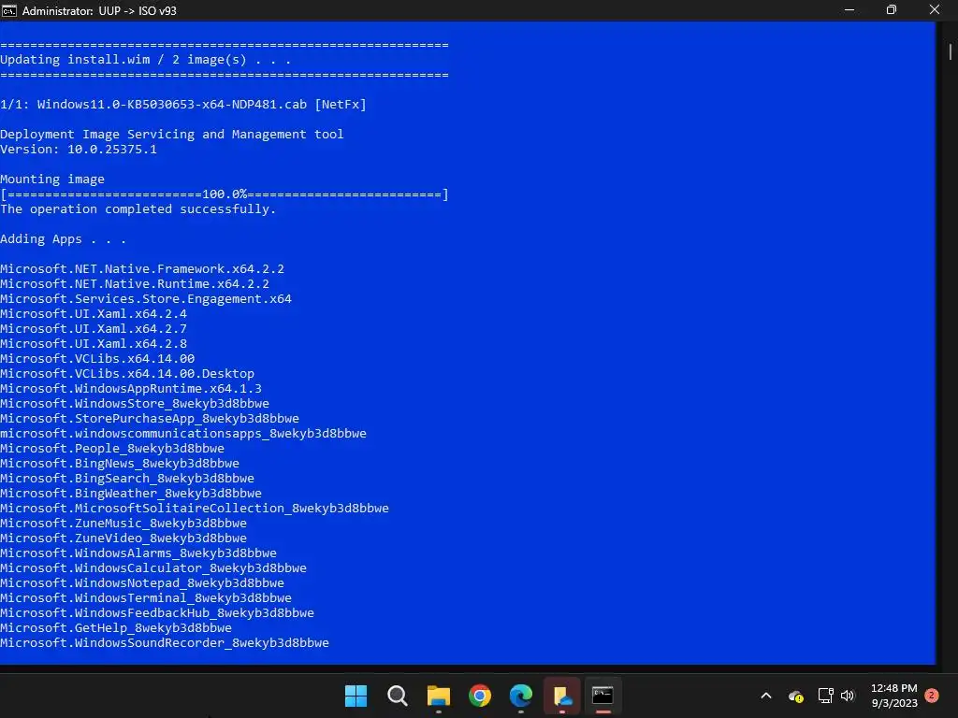Click 'Microsoft.WindowsAppRuntime.x64.1.3' line
Screen dimensions: 958x718
tap(131, 389)
